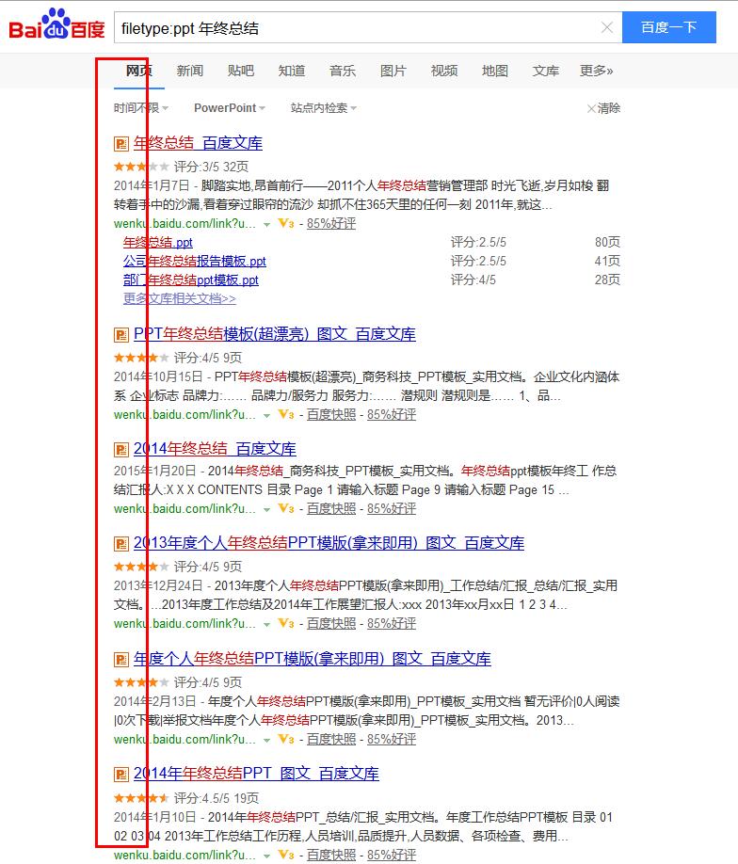Switch to the 知道 tab
Viewport: 738px width, 864px height.
tap(292, 71)
